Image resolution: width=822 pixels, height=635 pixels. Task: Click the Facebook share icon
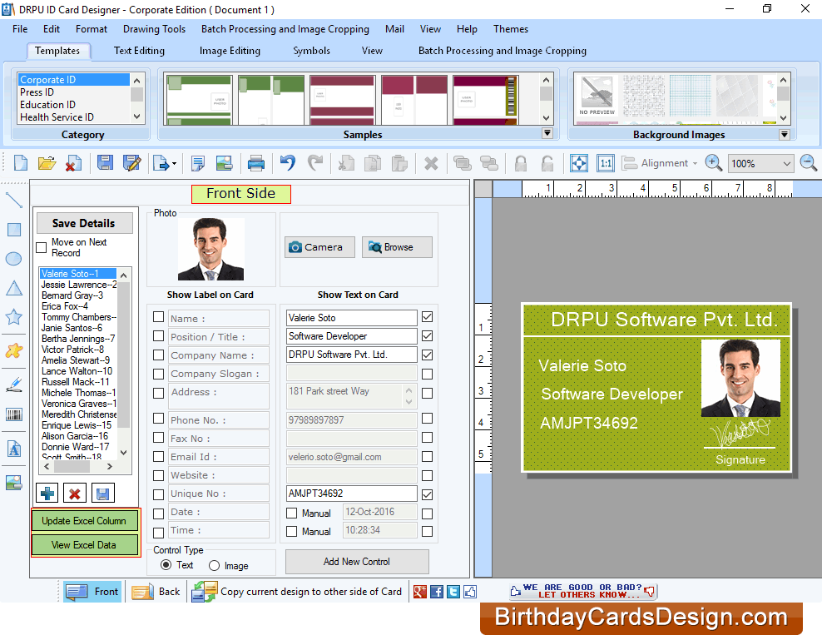click(437, 592)
